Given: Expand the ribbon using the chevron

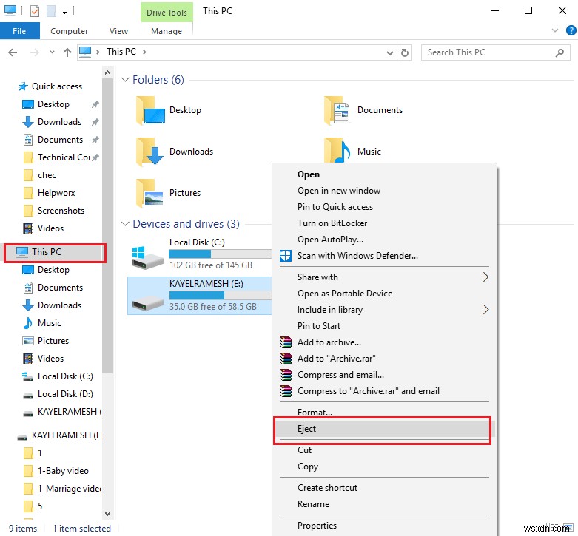Looking at the screenshot, I should (x=555, y=30).
